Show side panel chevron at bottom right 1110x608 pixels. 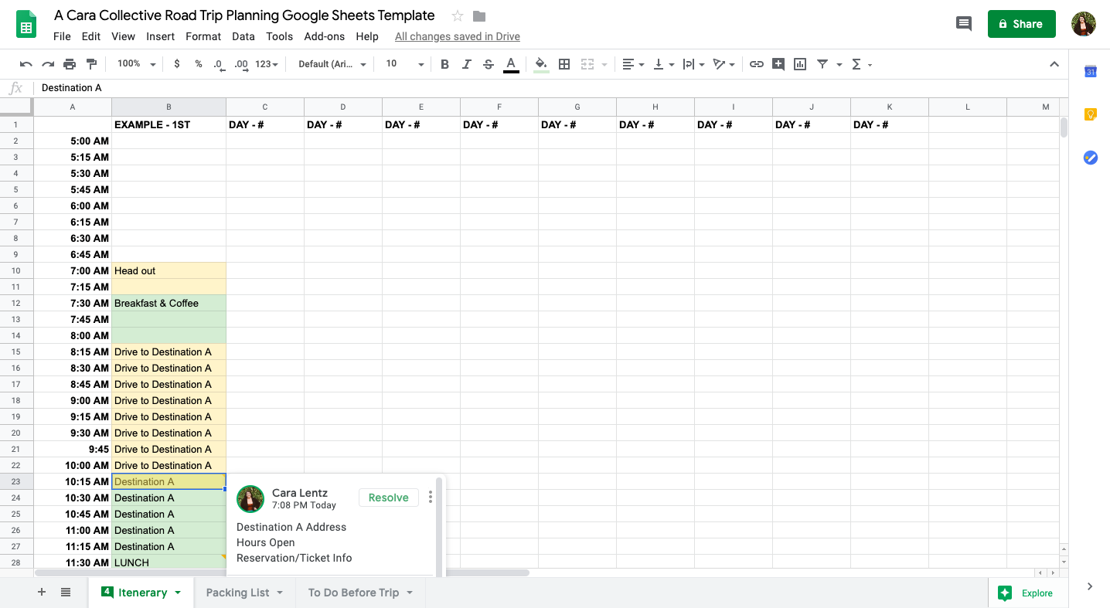coord(1089,586)
